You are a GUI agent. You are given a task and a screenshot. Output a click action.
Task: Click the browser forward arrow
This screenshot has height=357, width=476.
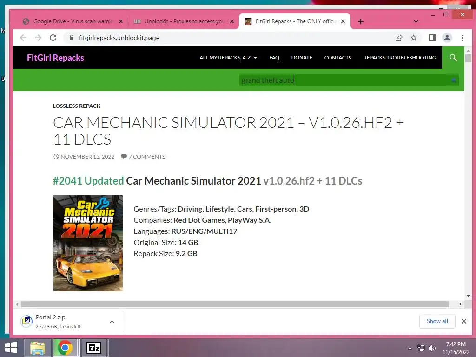[x=38, y=38]
